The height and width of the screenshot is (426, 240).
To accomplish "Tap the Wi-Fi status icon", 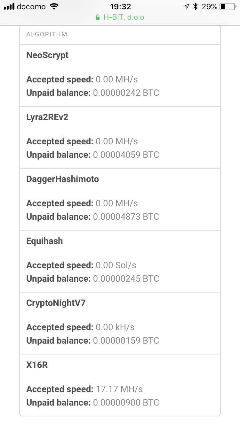I will coord(54,6).
